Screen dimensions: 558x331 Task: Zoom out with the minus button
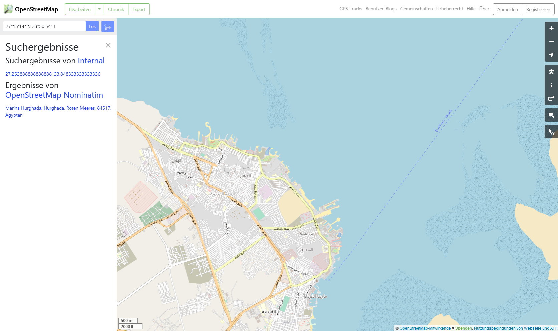click(551, 42)
